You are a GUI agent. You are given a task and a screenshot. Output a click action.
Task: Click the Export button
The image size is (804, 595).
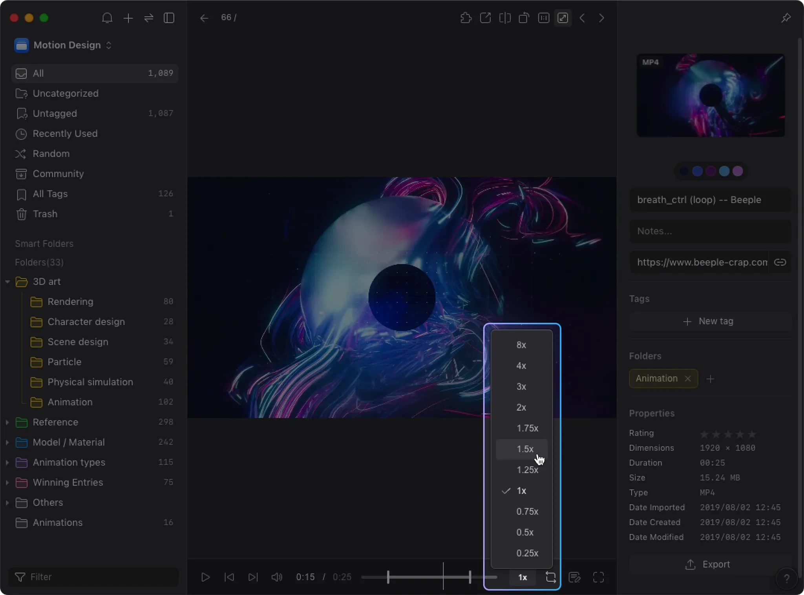point(710,564)
